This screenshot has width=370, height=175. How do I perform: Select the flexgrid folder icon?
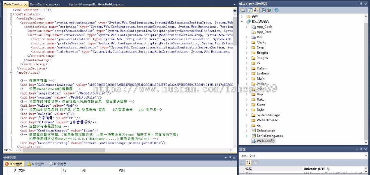pyautogui.click(x=253, y=53)
